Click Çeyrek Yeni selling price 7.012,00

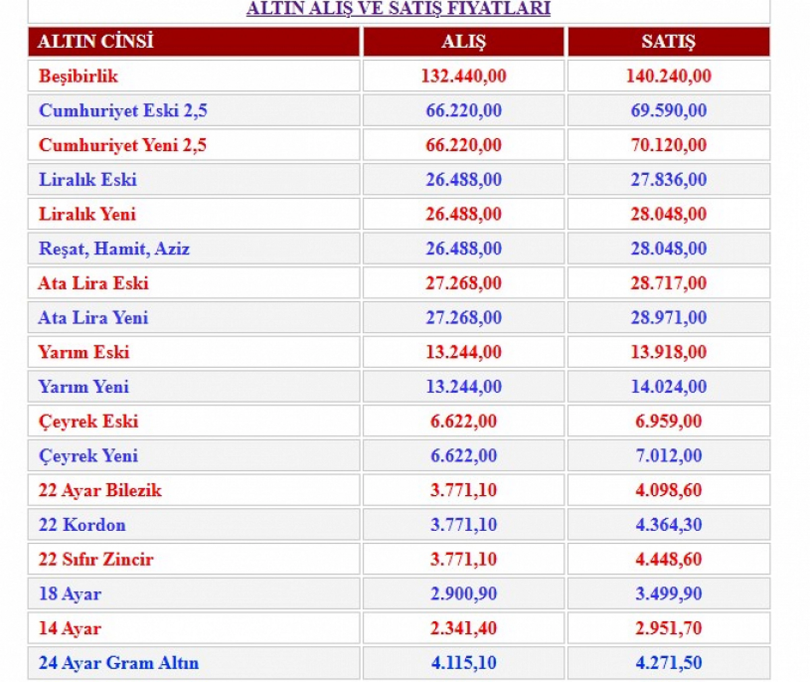pyautogui.click(x=668, y=456)
